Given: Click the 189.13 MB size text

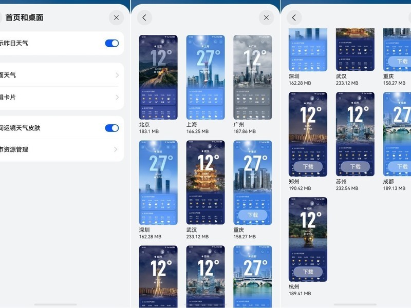Looking at the screenshot, I should (394, 188).
